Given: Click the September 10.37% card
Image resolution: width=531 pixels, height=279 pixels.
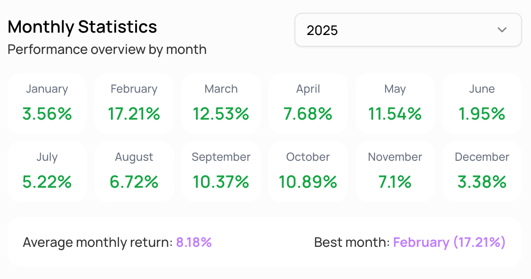Looking at the screenshot, I should tap(221, 171).
